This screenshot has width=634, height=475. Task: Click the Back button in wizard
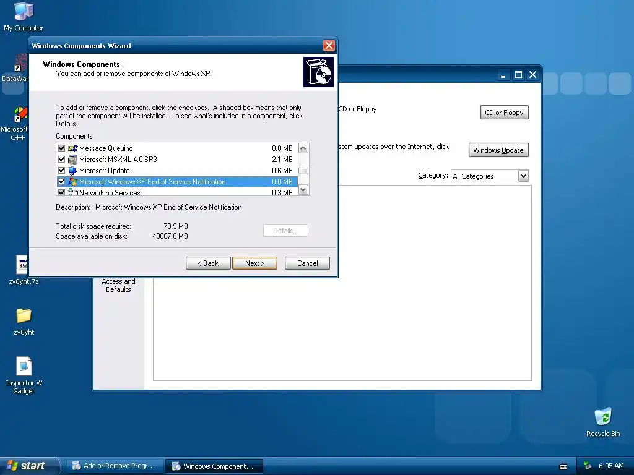(x=208, y=263)
